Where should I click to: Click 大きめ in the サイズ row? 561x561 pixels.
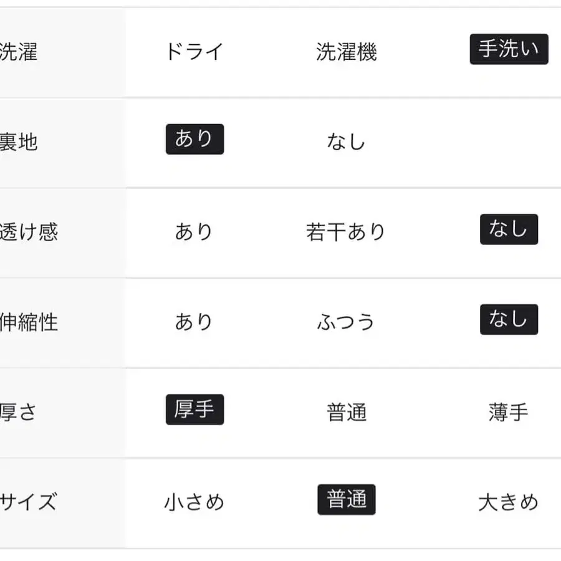[509, 502]
